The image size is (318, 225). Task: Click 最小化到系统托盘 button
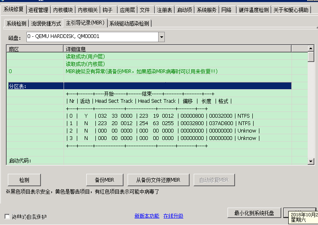pos(254,213)
